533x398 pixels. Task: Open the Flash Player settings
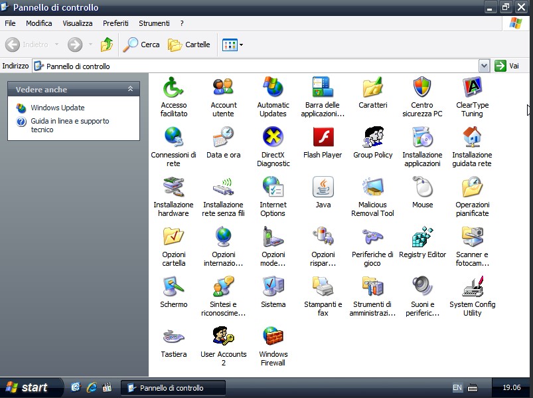323,142
